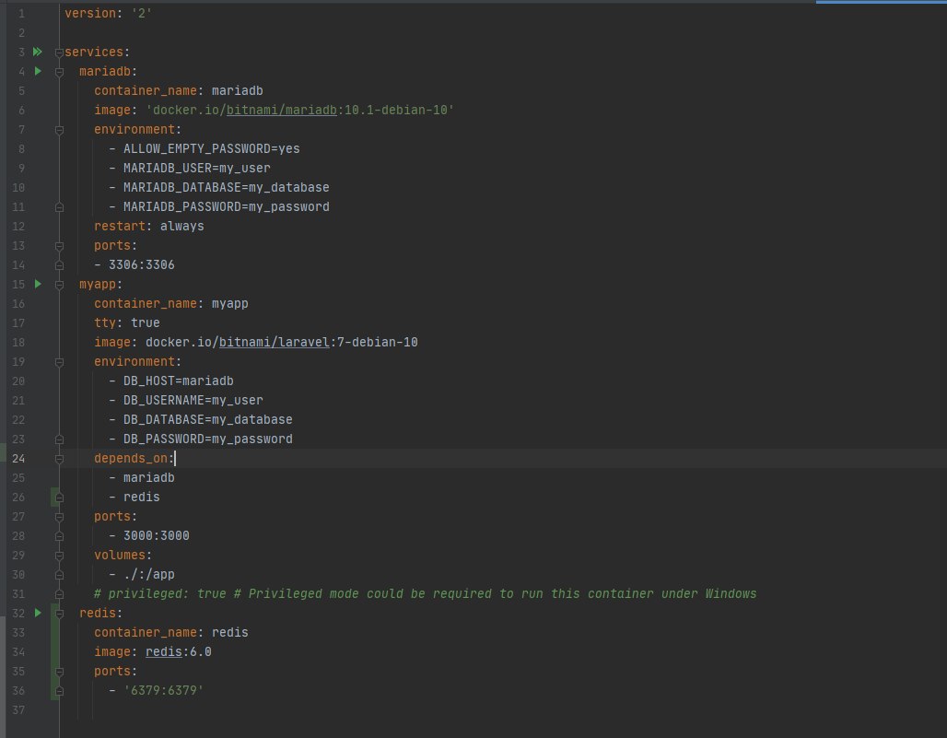Open redis image link on line 34

pyautogui.click(x=164, y=651)
